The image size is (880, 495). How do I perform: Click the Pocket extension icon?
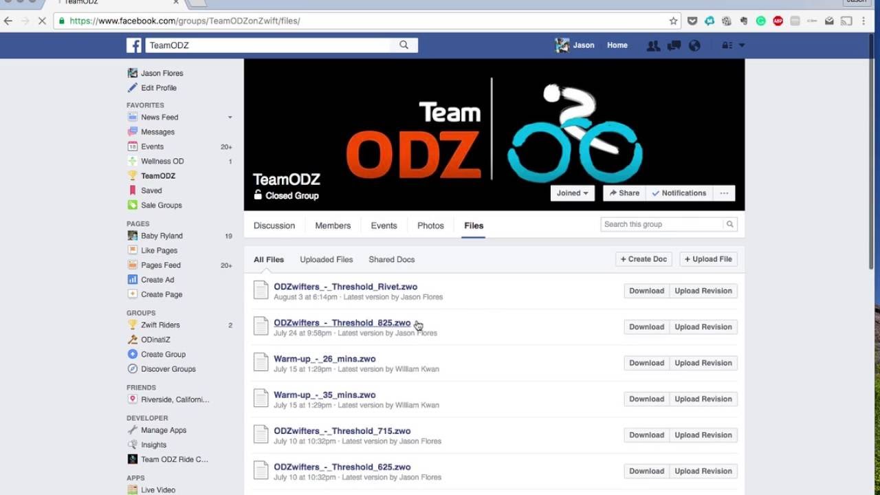pos(692,21)
